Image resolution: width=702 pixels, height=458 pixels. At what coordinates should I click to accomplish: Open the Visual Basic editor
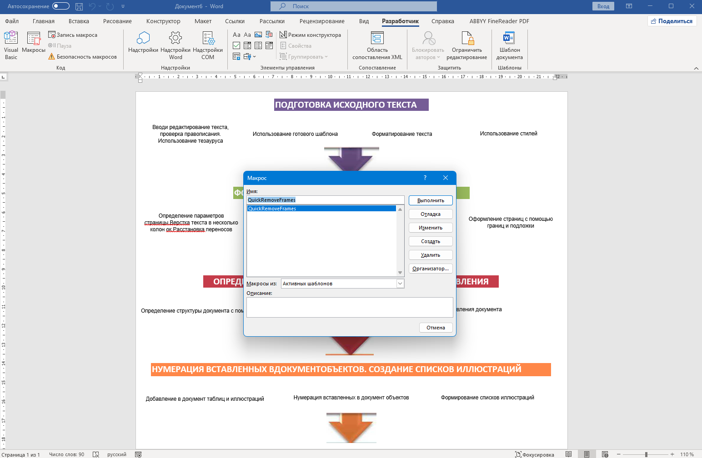(11, 45)
